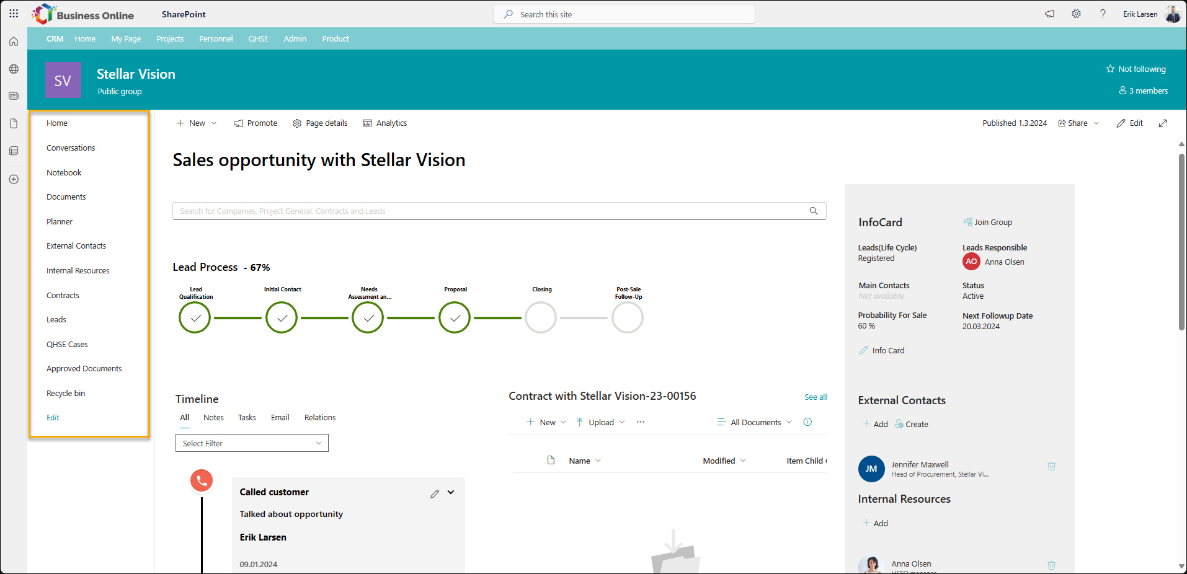
Task: Click the SV site logo tile
Action: (x=63, y=80)
